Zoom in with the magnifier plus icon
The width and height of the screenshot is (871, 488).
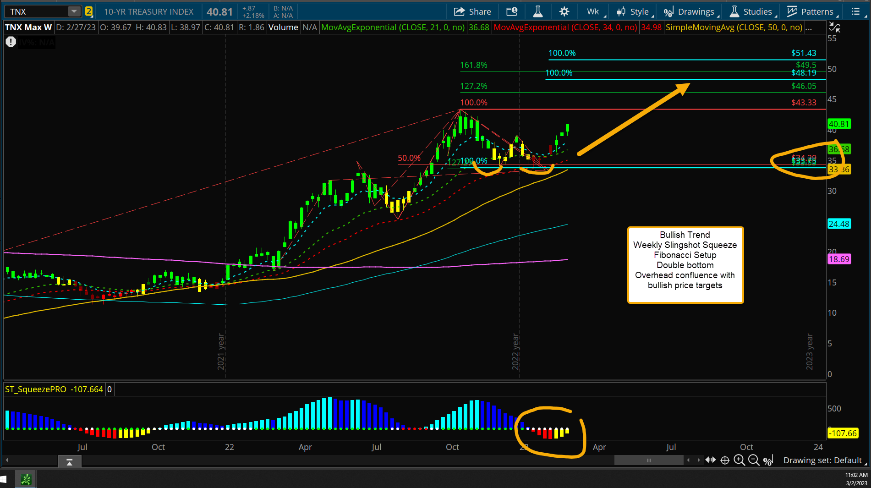pos(740,460)
